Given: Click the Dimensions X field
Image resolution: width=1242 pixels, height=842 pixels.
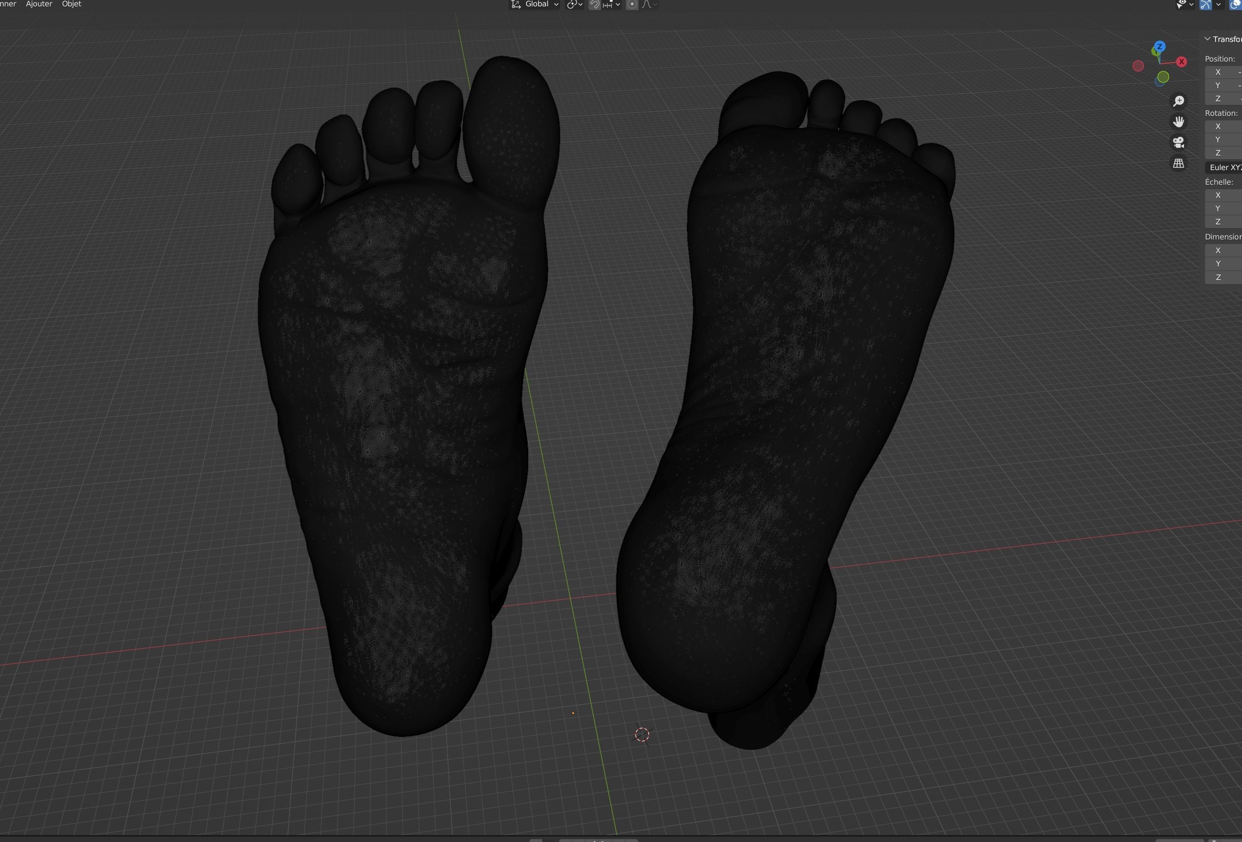Looking at the screenshot, I should point(1223,250).
